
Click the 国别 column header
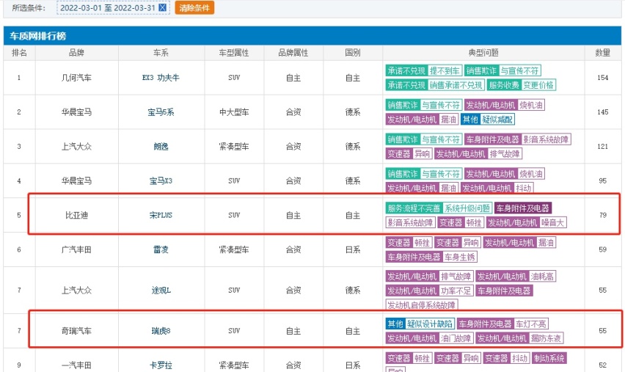352,53
